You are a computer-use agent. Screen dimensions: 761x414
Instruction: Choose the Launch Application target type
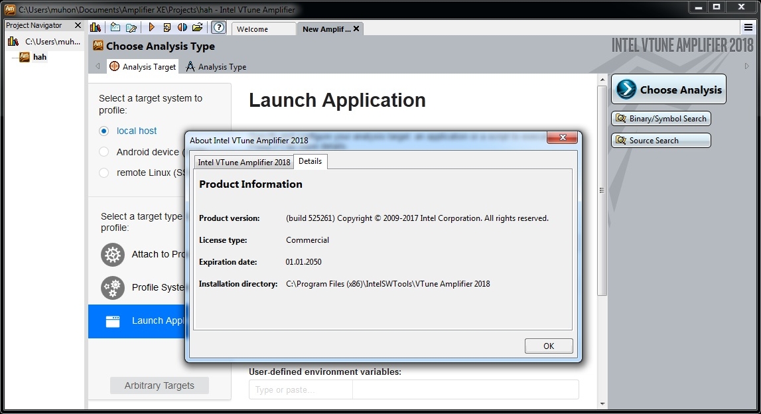pos(137,321)
